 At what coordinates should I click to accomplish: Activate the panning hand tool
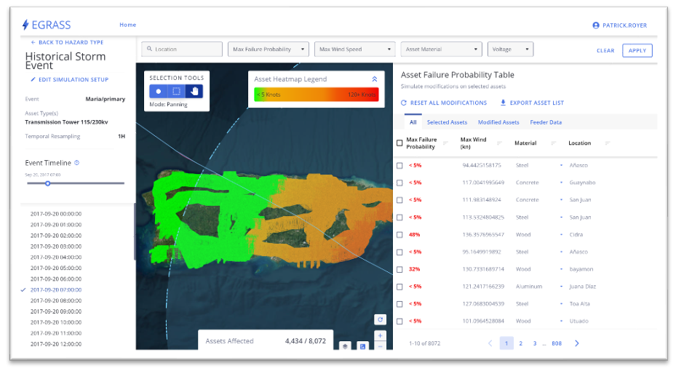point(194,92)
